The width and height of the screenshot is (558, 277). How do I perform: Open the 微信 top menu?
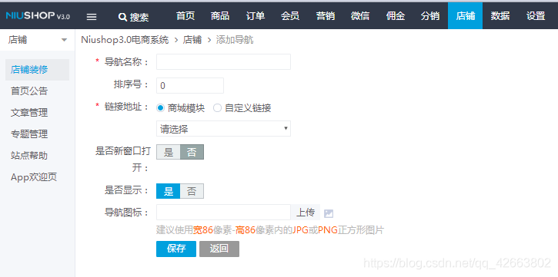(360, 16)
